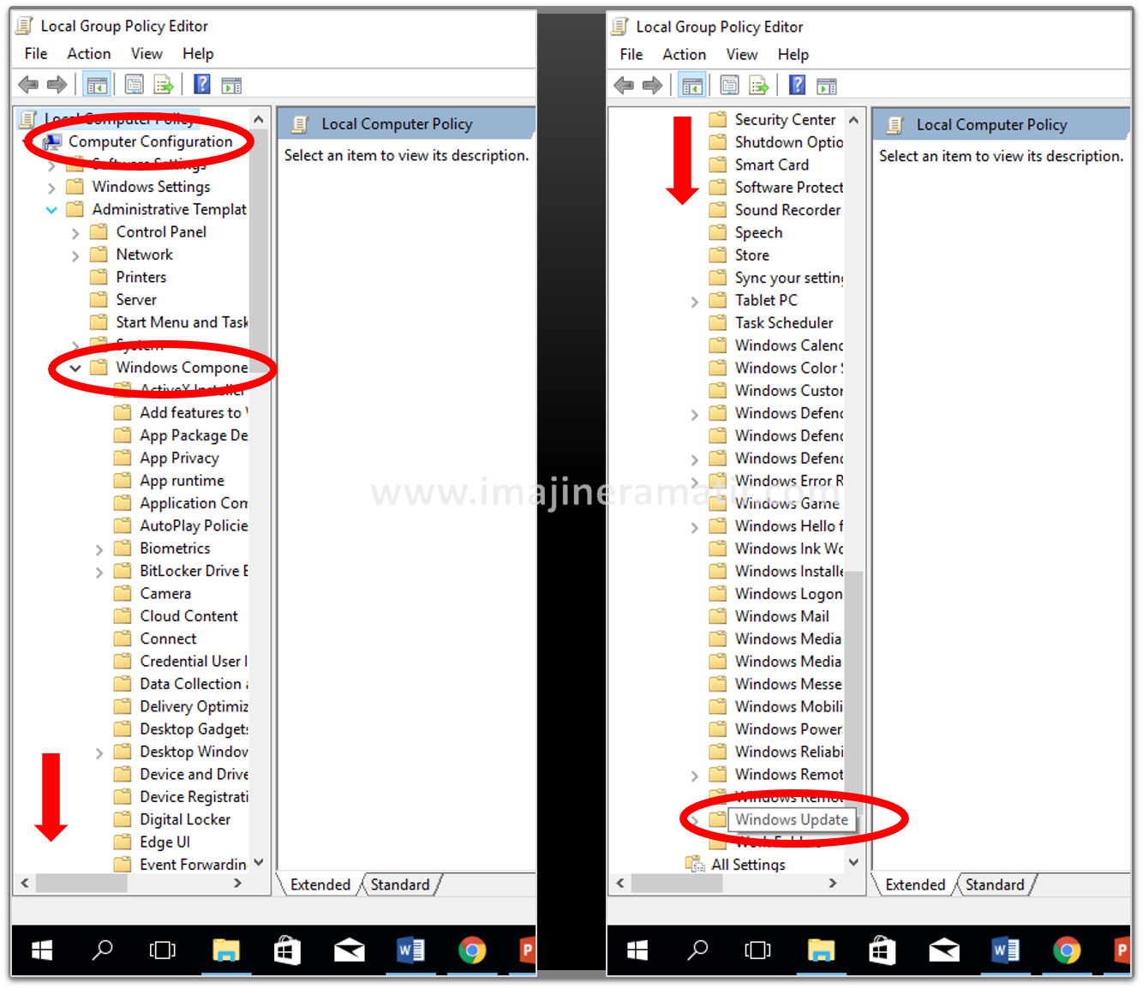Expand Windows Hello node in right tree
The width and height of the screenshot is (1143, 989).
click(x=694, y=527)
